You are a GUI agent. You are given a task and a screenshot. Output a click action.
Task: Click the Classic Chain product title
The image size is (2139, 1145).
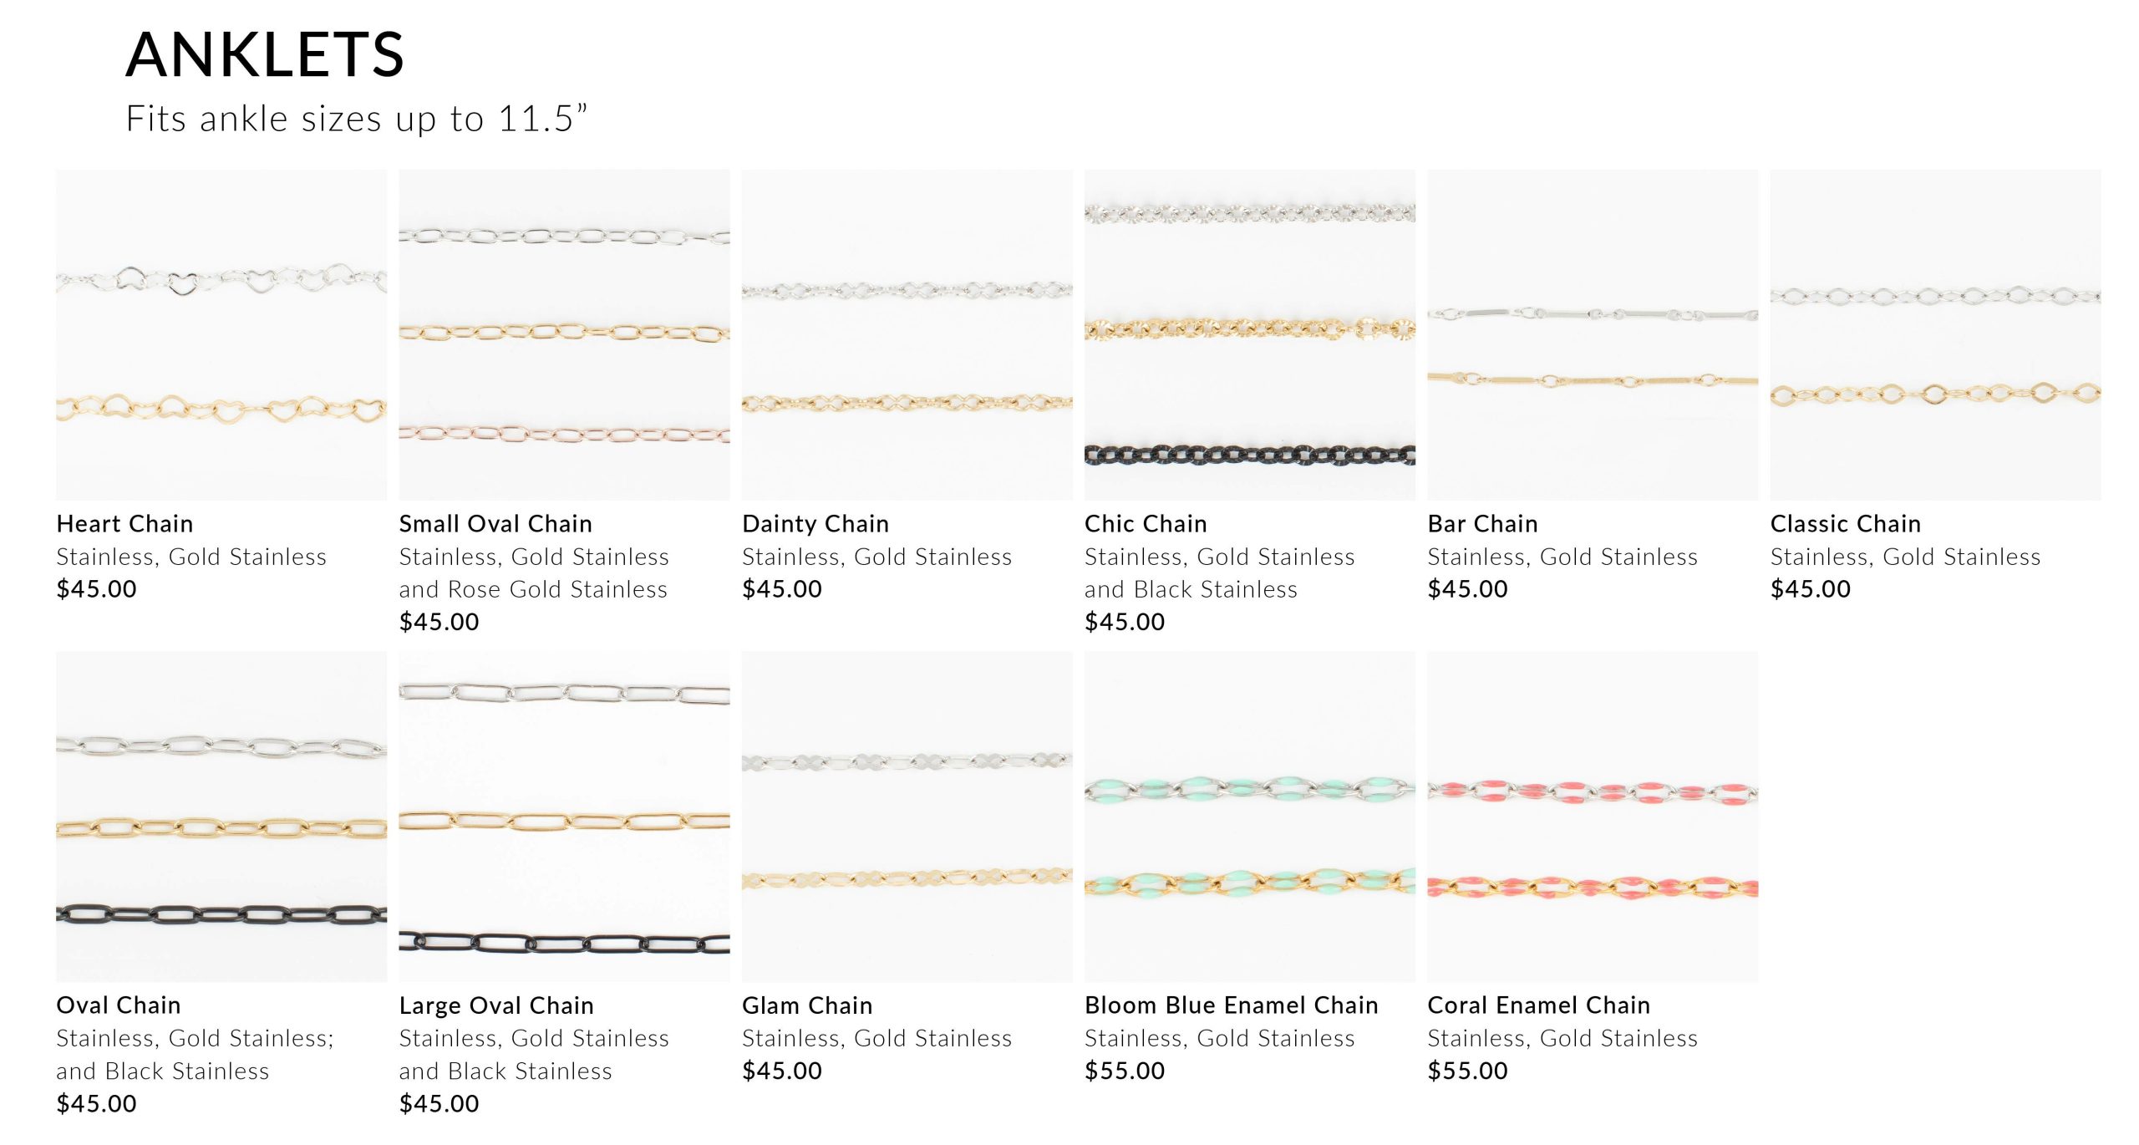click(x=1846, y=524)
